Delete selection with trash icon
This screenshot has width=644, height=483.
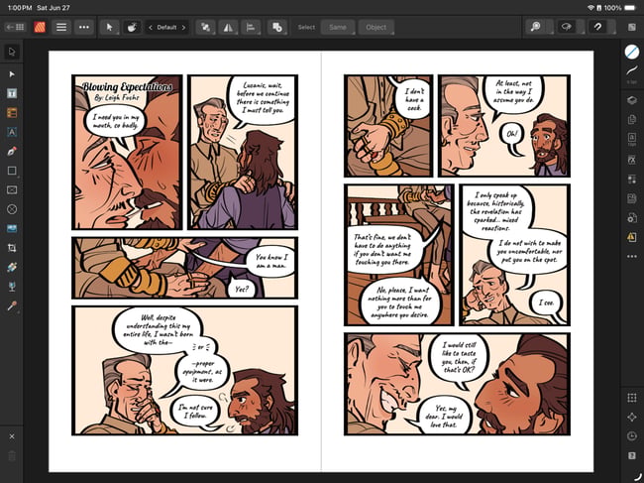pos(12,456)
